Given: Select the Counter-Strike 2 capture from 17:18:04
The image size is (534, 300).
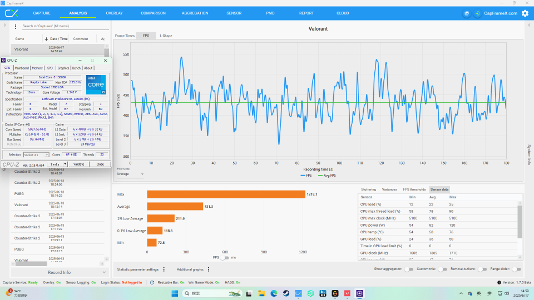Looking at the screenshot, I should [57, 216].
